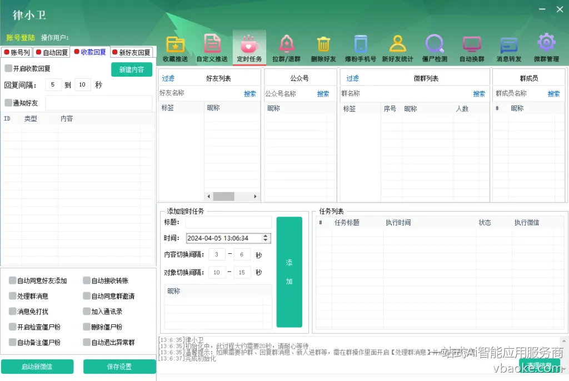Screen dimensions: 569x381
Task: Click 搜索 next to 好友名称
Action: click(250, 94)
